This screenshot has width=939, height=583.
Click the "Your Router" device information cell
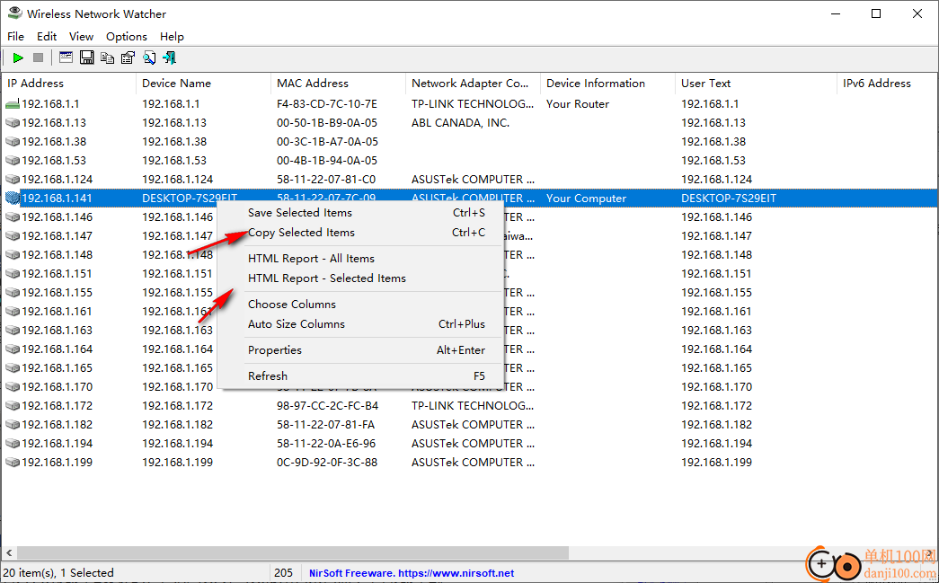(577, 104)
